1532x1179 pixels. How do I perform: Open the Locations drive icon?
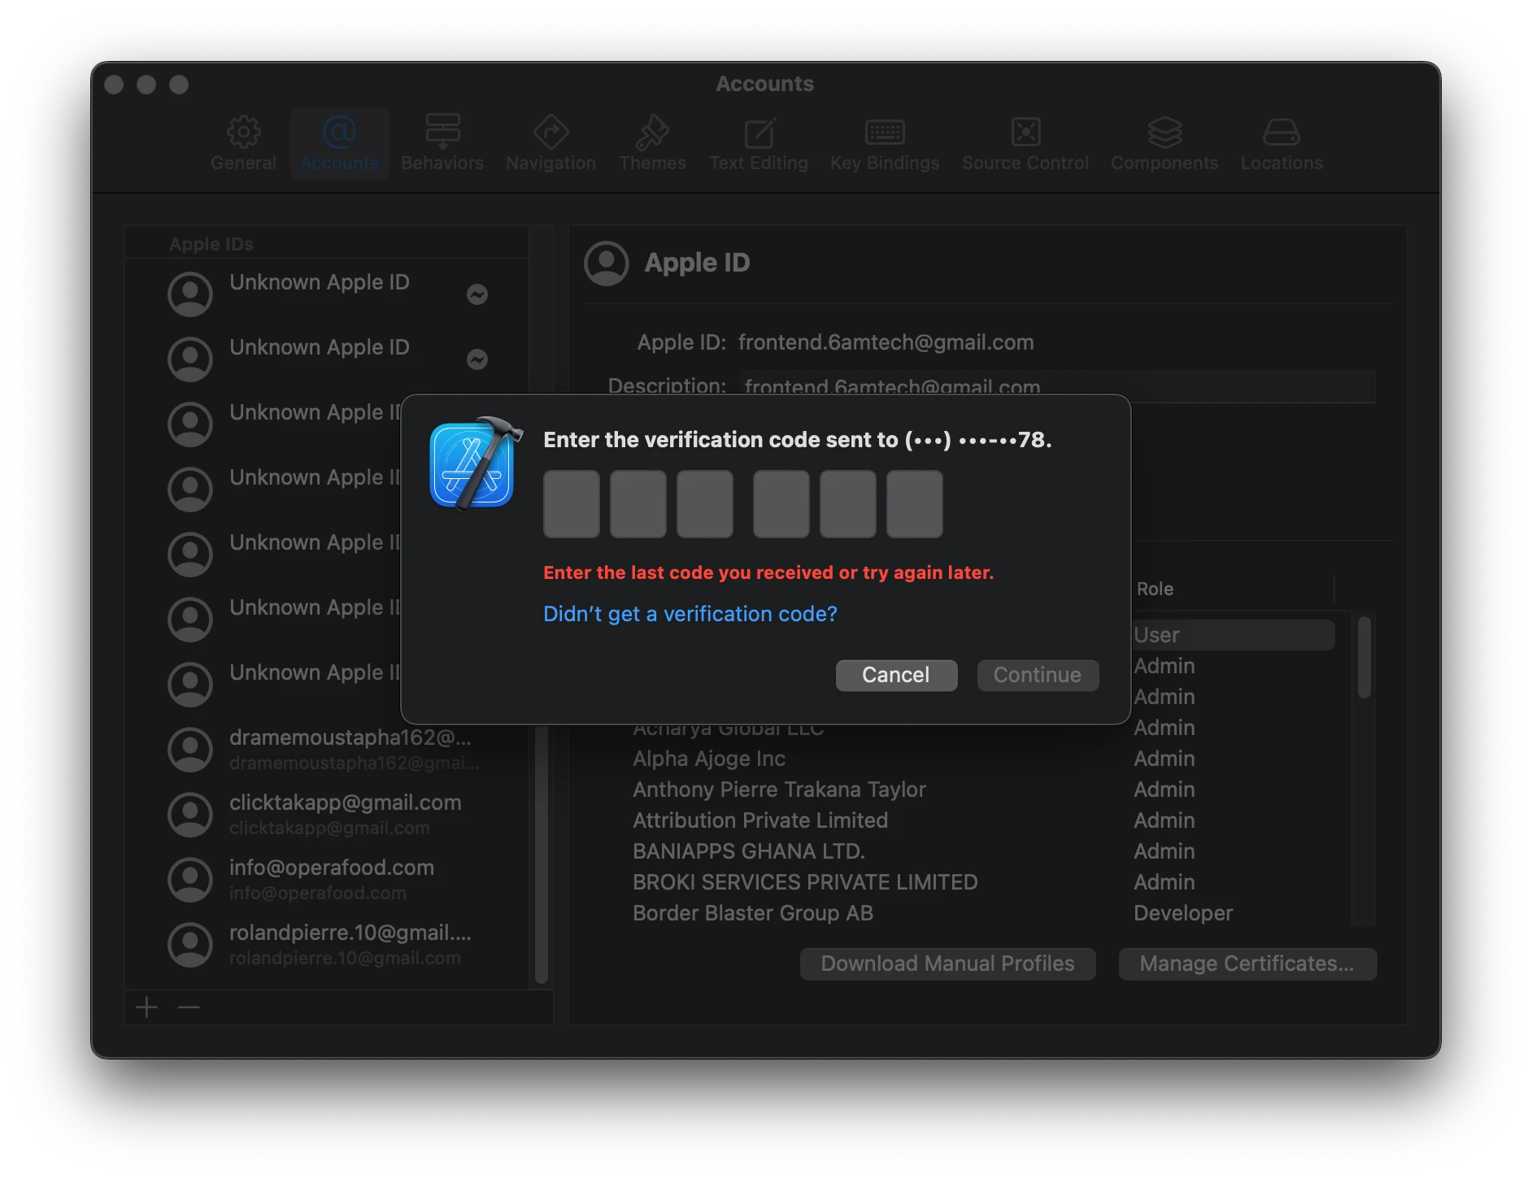tap(1282, 133)
